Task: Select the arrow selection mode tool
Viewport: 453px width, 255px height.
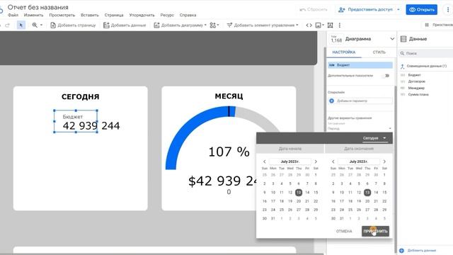Action: point(21,25)
